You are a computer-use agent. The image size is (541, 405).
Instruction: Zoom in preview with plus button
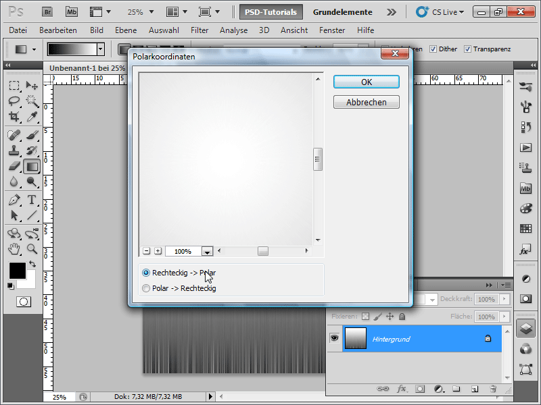(158, 251)
